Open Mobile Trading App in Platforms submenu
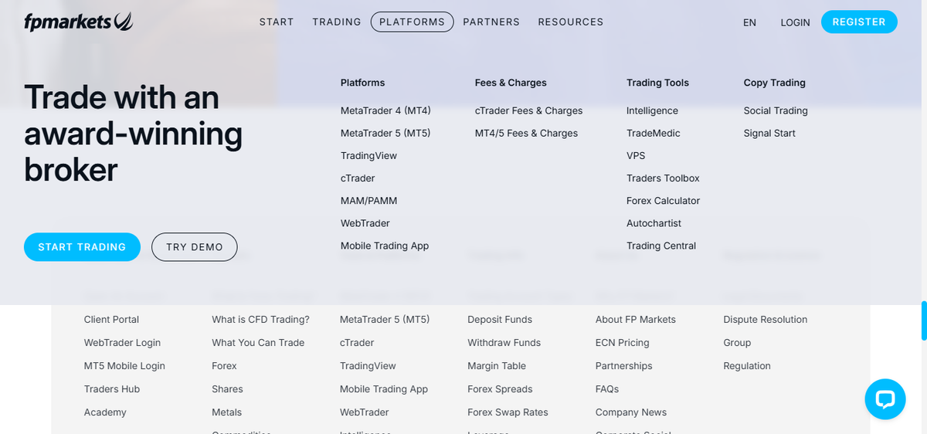Image resolution: width=927 pixels, height=434 pixels. [x=385, y=246]
